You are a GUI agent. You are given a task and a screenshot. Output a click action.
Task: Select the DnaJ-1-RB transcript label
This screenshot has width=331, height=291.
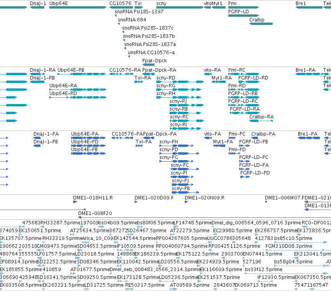pos(42,78)
